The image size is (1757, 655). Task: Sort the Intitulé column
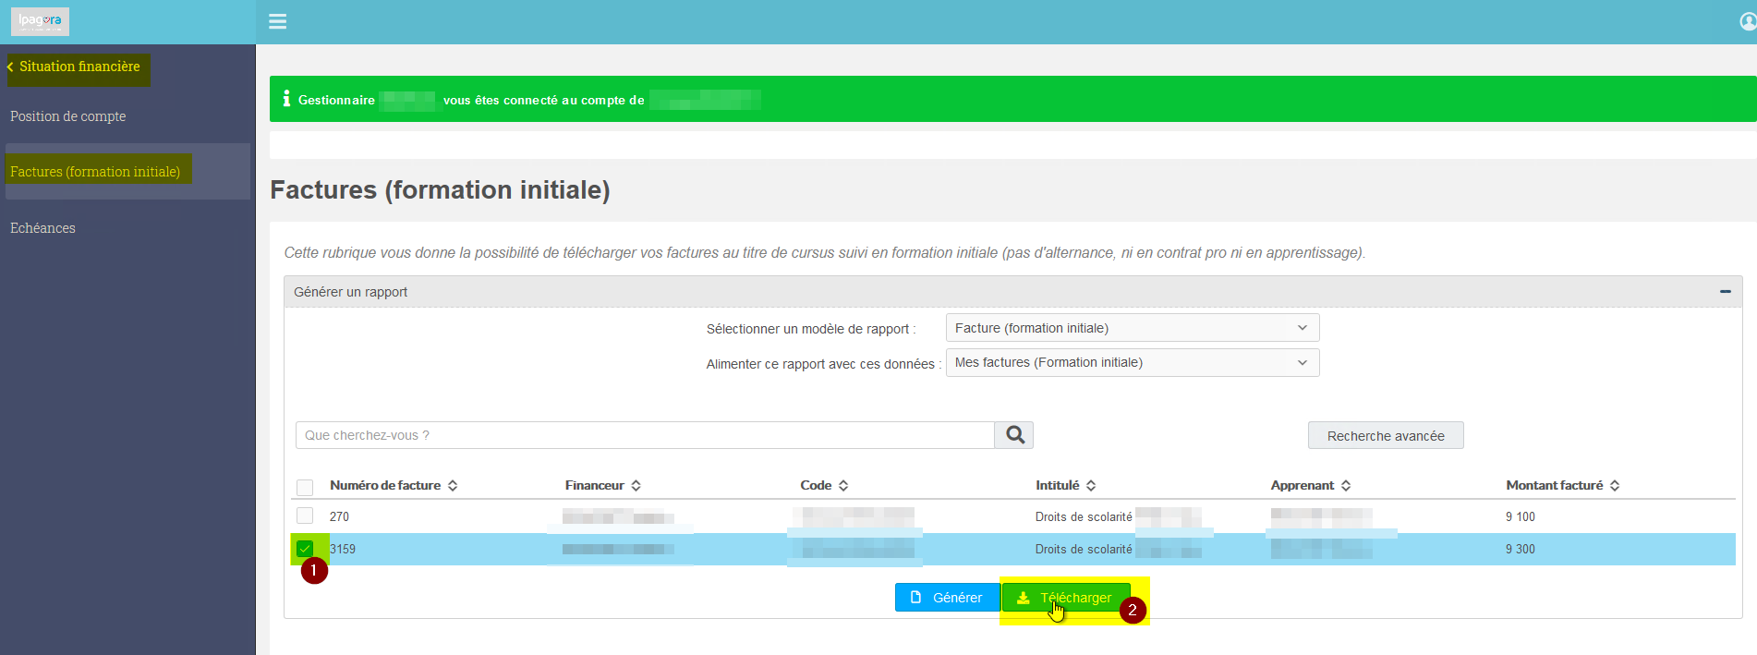coord(1091,486)
